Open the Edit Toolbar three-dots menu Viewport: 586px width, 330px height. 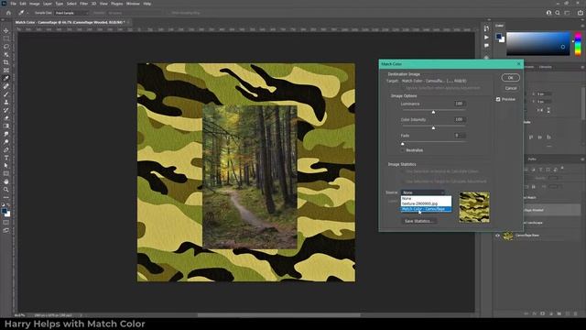(x=6, y=197)
